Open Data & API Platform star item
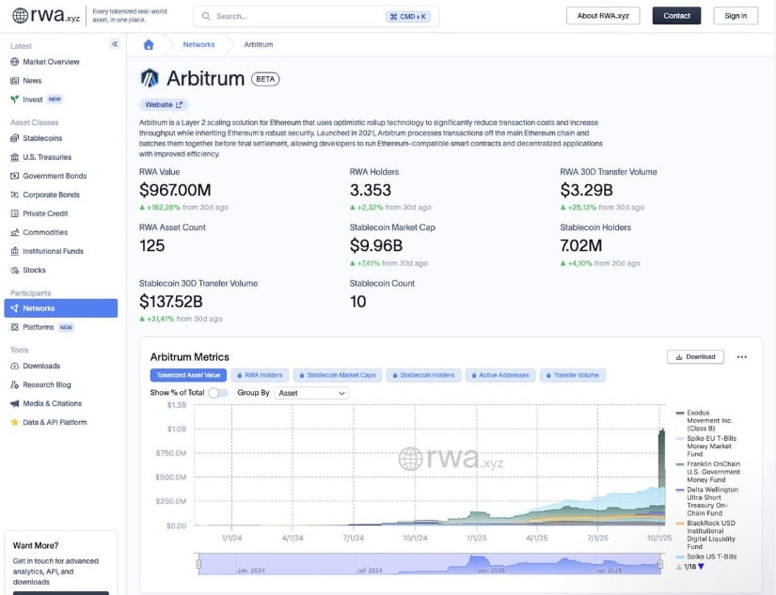This screenshot has width=776, height=595. [x=55, y=422]
